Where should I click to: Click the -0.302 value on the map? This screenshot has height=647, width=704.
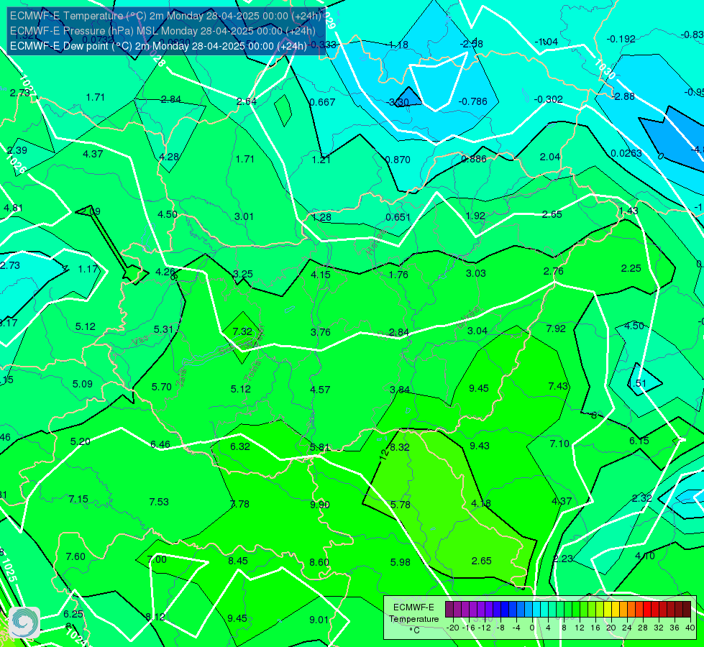click(548, 100)
